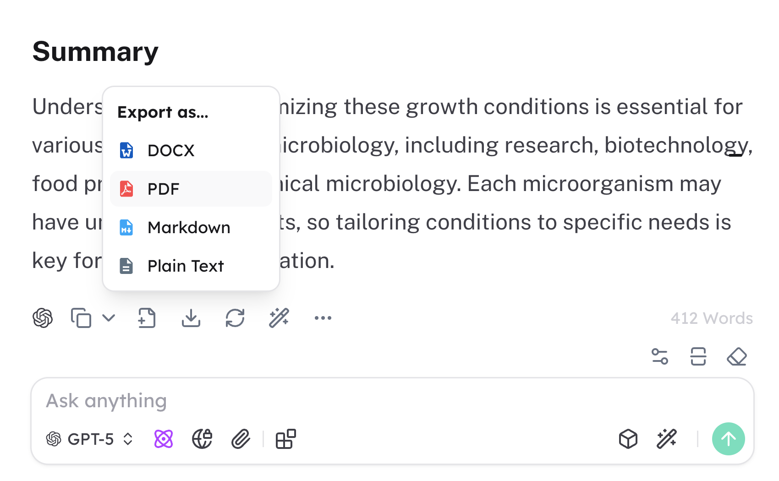Open the GPT-5 model selector
779x481 pixels.
[90, 439]
